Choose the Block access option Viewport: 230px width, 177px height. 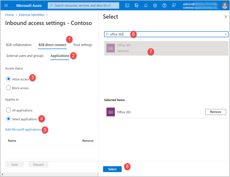coord(8,88)
